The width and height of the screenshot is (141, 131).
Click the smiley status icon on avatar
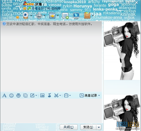pyautogui.click(x=17, y=17)
